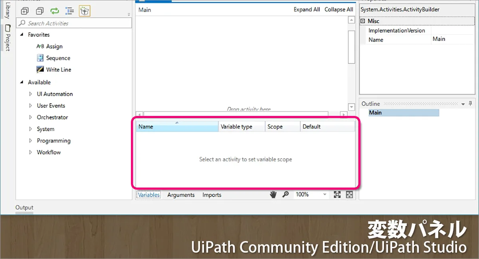Click the Search Activities input field
The width and height of the screenshot is (479, 259).
[74, 23]
